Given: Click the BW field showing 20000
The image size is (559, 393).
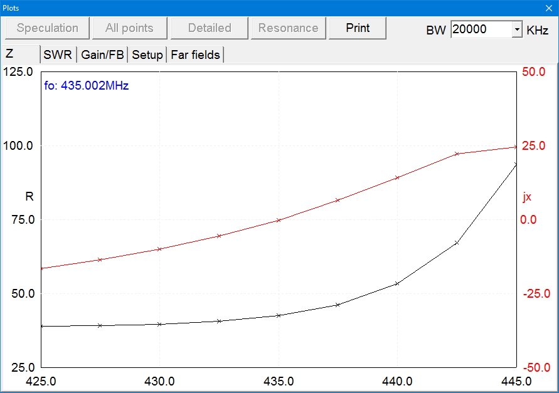Looking at the screenshot, I should coord(481,29).
